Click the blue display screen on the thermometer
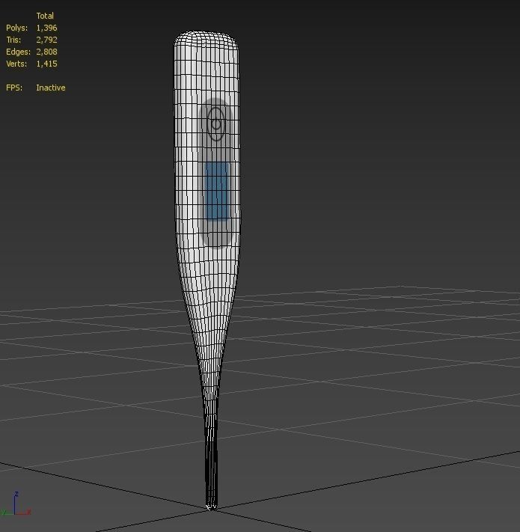This screenshot has width=520, height=532. point(218,191)
